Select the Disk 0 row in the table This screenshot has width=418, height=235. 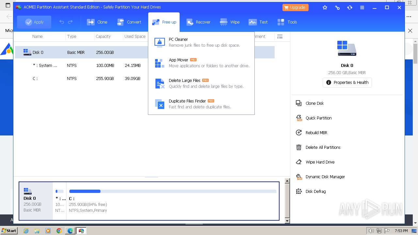145,52
